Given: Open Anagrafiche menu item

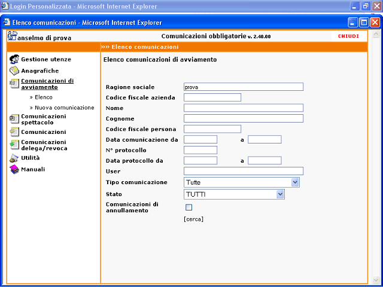Looking at the screenshot, I should tap(40, 71).
